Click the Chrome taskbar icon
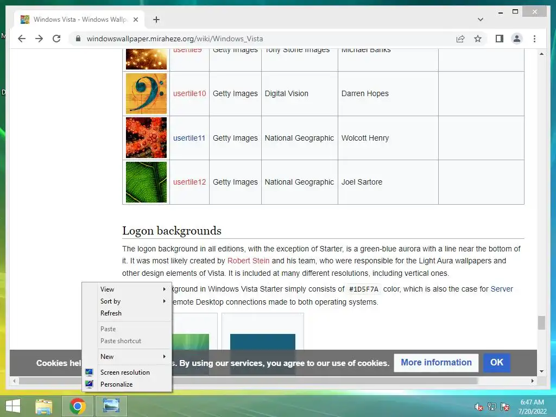 78,406
